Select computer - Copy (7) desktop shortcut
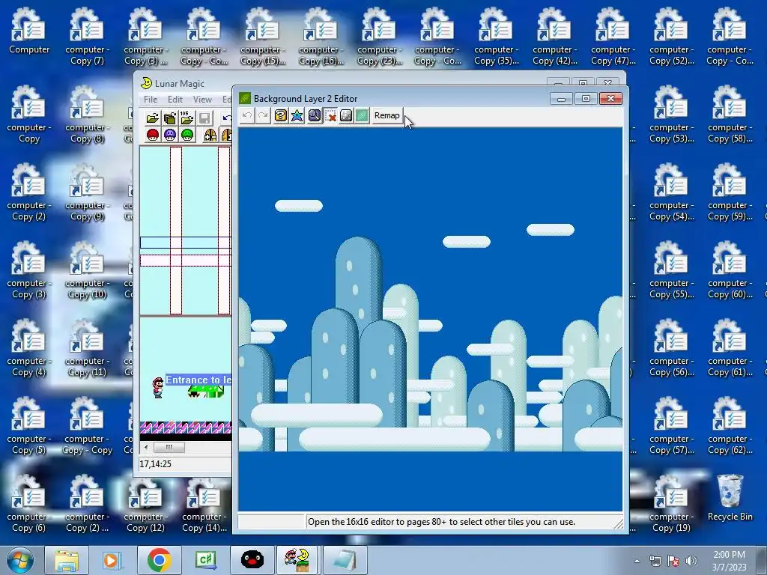767x575 pixels. (87, 37)
